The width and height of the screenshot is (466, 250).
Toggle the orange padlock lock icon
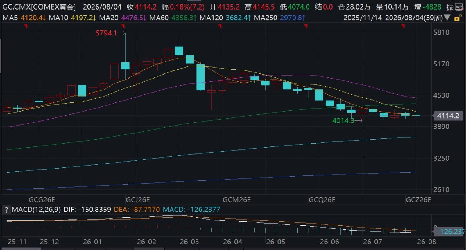(458, 18)
